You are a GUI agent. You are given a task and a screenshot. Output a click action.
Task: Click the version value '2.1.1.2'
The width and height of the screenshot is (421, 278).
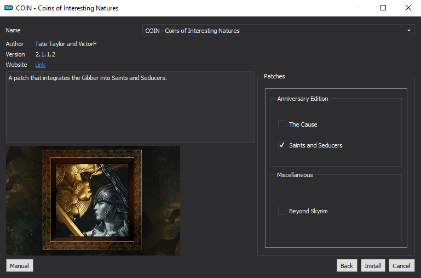tap(45, 54)
